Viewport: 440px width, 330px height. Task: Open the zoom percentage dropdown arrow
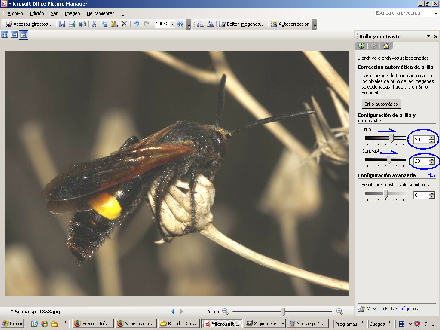172,24
